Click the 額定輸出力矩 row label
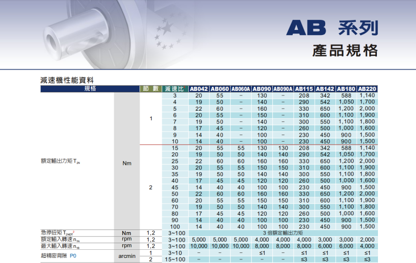416x263 pixels. click(60, 161)
